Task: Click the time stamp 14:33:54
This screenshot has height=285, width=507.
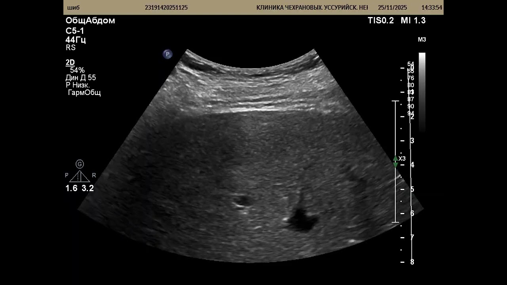Action: (x=432, y=8)
